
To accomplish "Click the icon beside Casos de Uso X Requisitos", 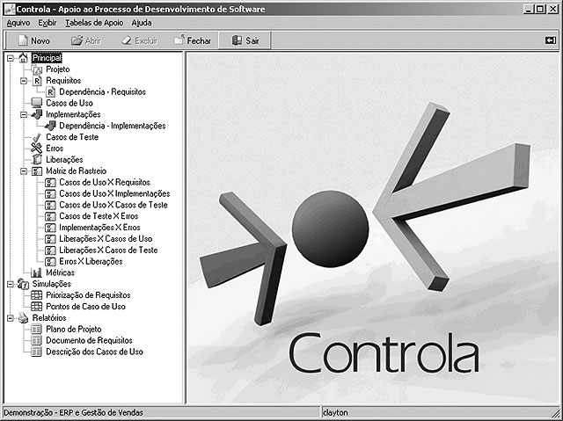I will coord(50,183).
